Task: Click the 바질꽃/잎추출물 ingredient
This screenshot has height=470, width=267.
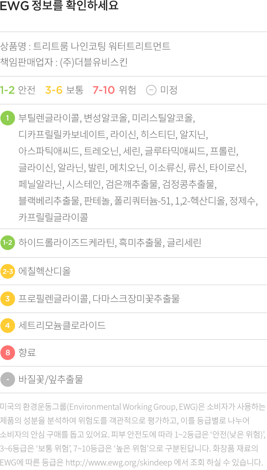Action: [51, 380]
